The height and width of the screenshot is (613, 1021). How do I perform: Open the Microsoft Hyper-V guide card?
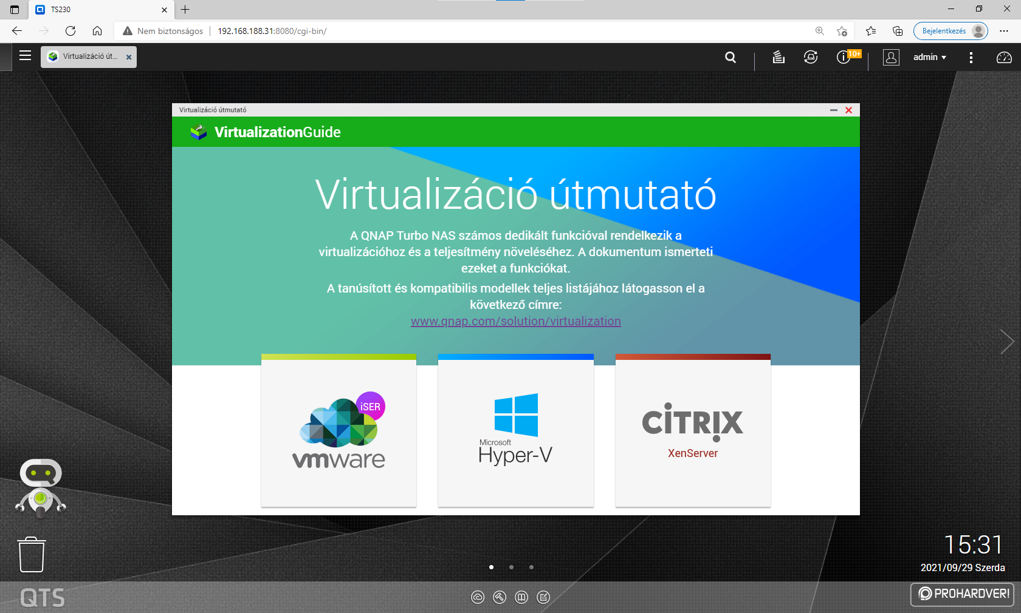(x=516, y=430)
